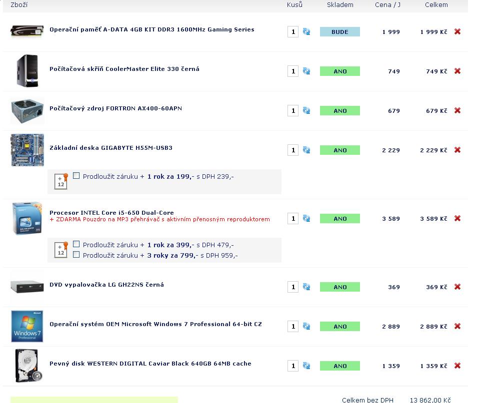
Task: Remove FORTRON AX400-60APN power supply from cart
Action: [x=457, y=110]
